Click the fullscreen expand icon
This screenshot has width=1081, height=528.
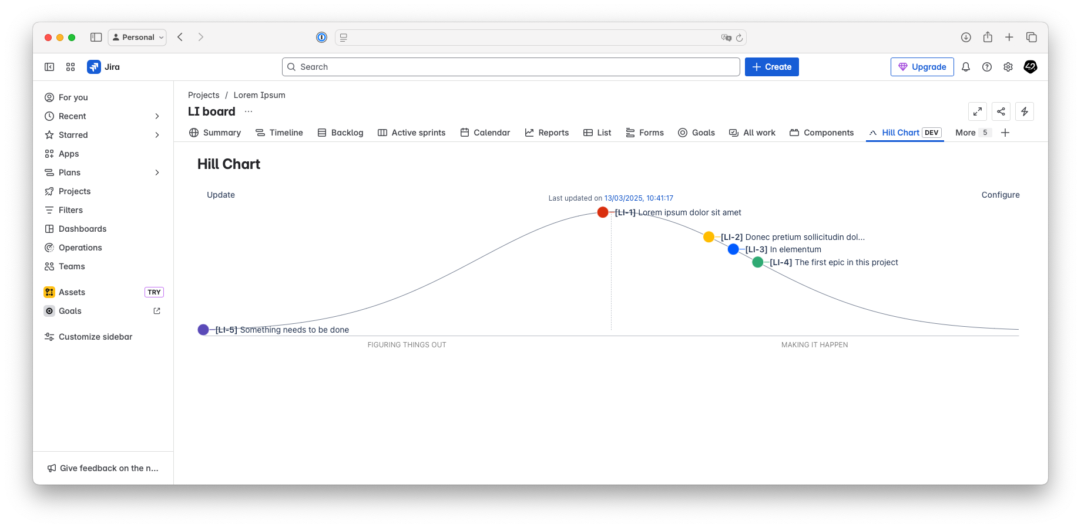pos(978,111)
